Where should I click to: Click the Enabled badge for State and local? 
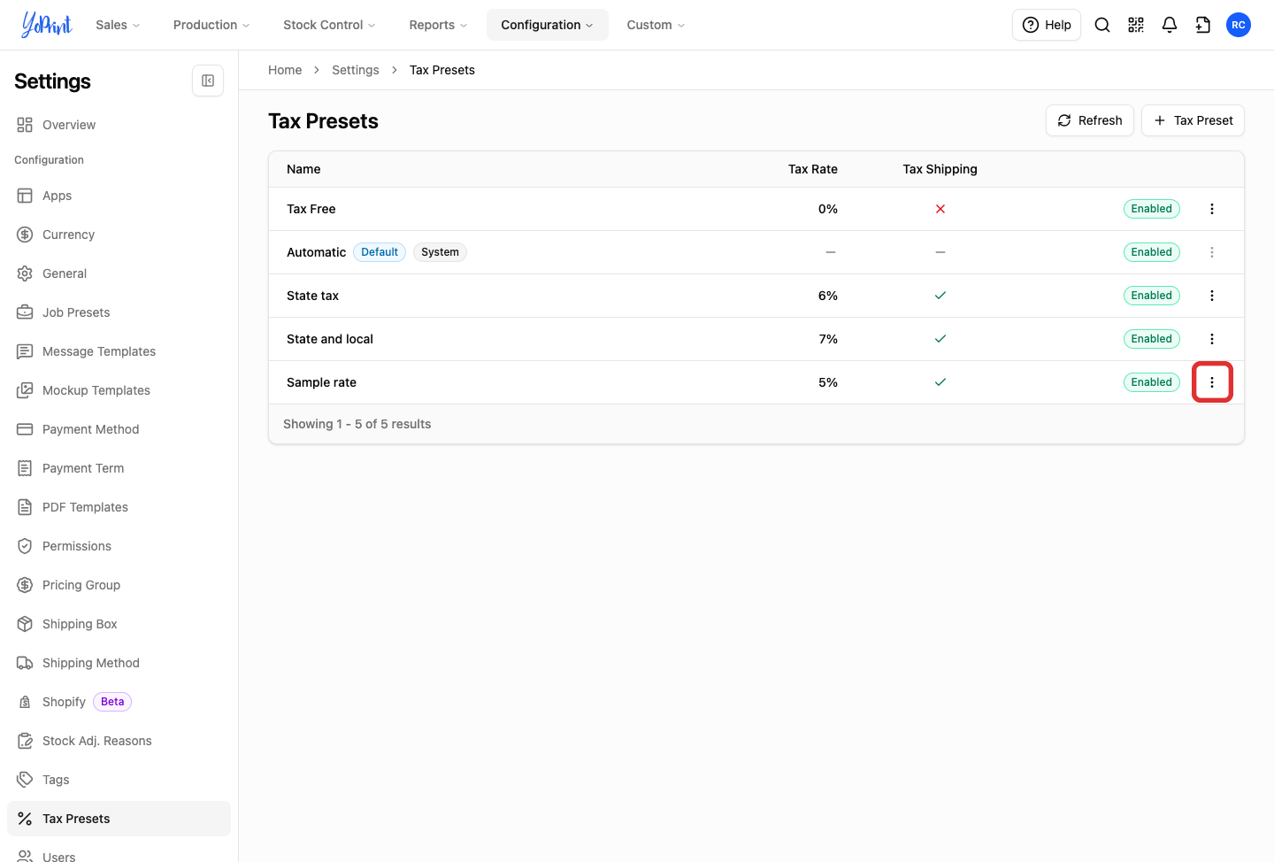[x=1151, y=339]
